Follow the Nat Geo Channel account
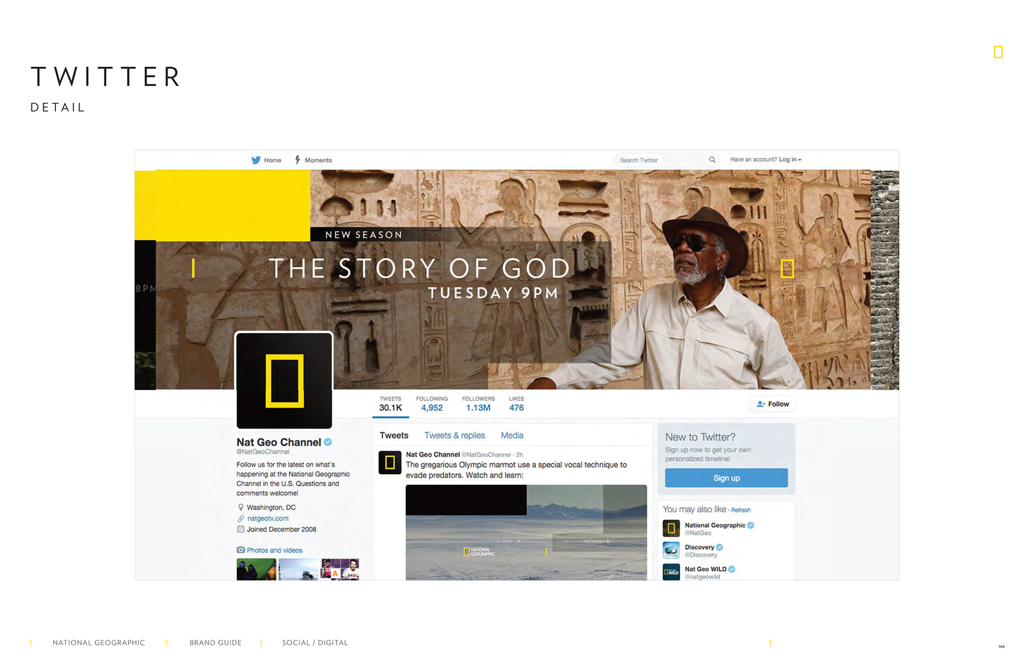This screenshot has height=668, width=1032. click(773, 404)
